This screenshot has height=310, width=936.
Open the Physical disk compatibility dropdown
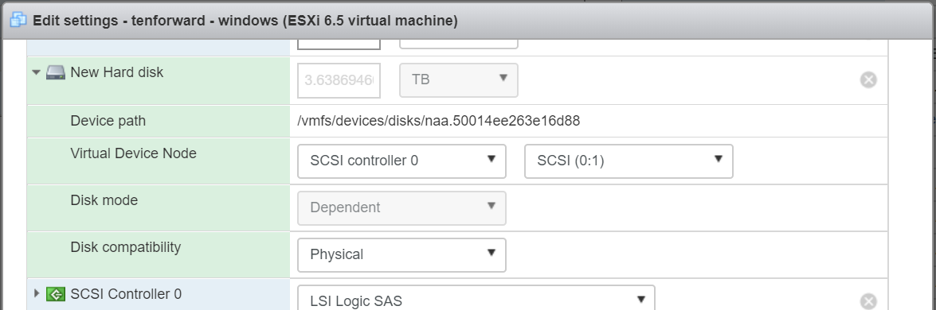pyautogui.click(x=401, y=255)
